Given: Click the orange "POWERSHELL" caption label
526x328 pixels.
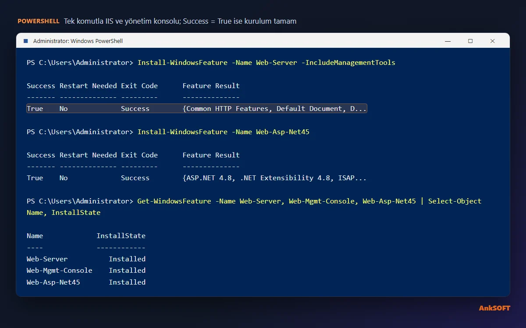Looking at the screenshot, I should tap(39, 21).
